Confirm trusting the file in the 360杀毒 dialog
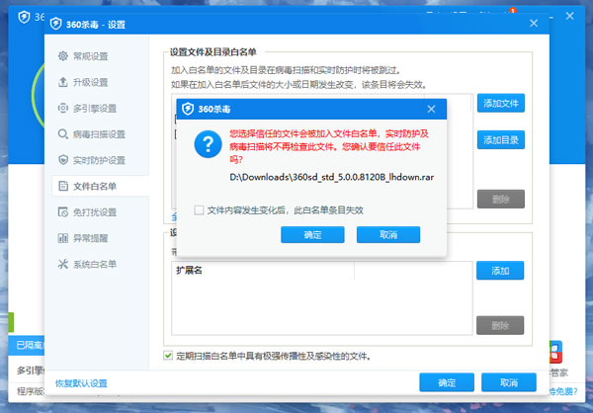This screenshot has height=413, width=593. coord(312,234)
